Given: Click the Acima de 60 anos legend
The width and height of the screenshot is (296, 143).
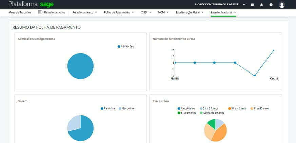Looking at the screenshot, I should tap(212, 113).
